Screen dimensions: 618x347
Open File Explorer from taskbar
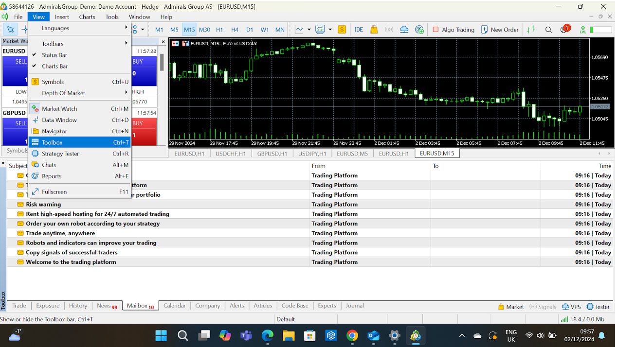pos(289,335)
